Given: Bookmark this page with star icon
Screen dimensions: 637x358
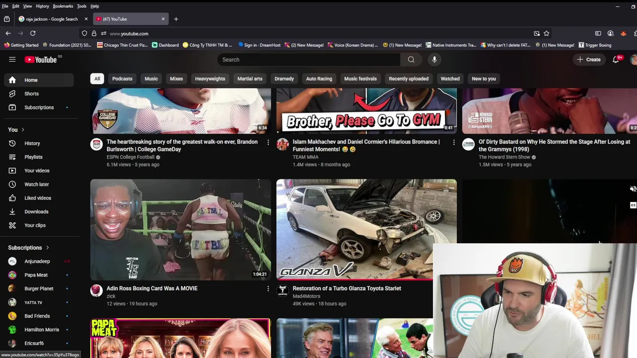Looking at the screenshot, I should (546, 33).
